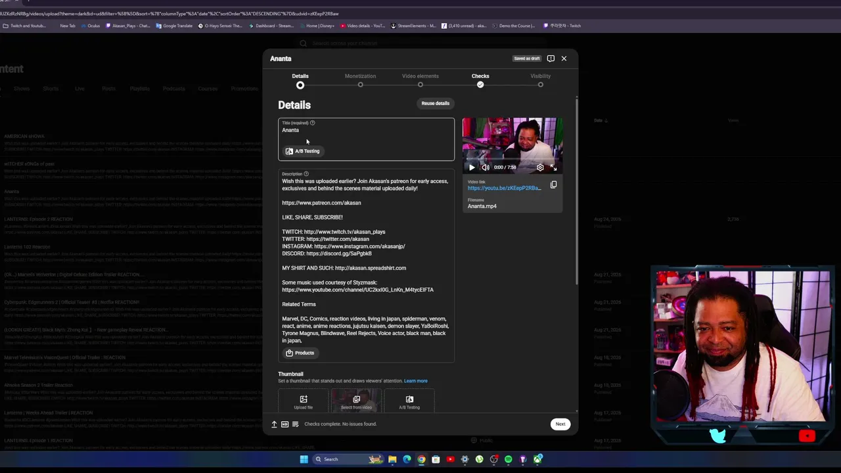Open File Explorer from the taskbar

click(392, 459)
